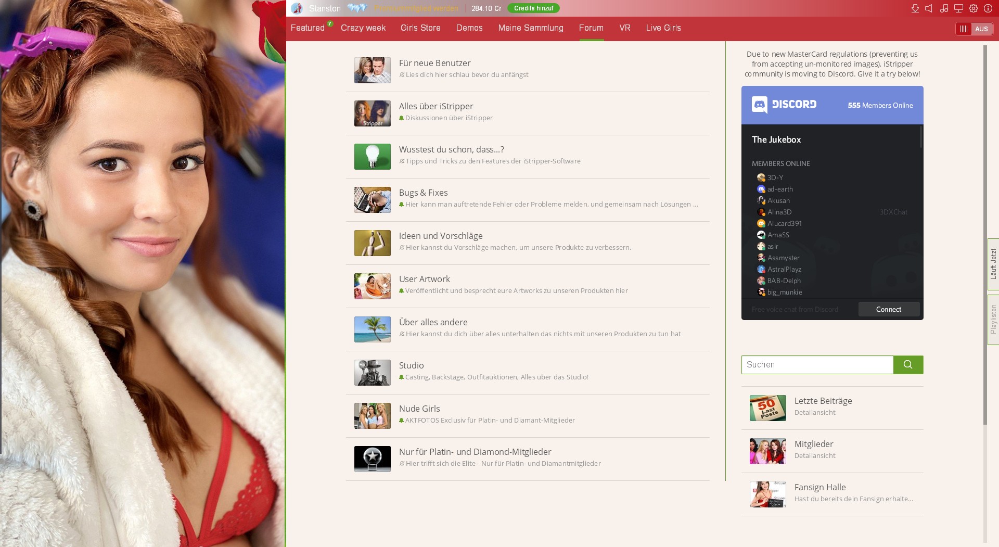Click the diamonds membership icon
Screen dimensions: 999x547
[x=357, y=8]
